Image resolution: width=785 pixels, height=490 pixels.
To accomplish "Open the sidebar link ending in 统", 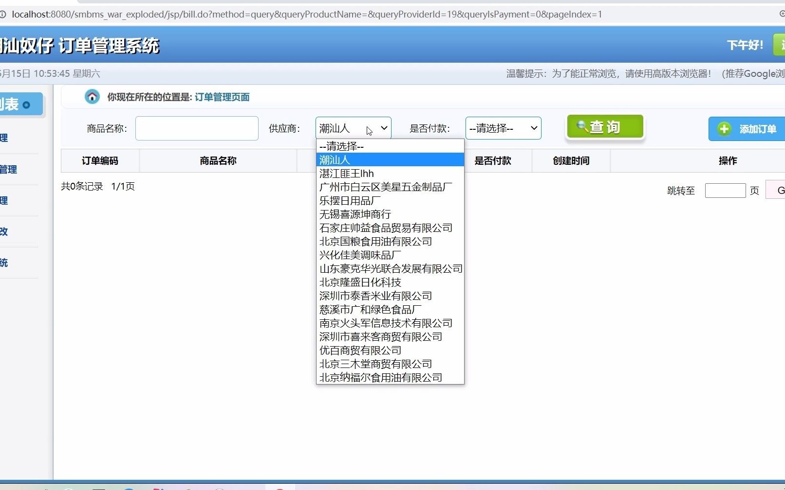I will (4, 262).
